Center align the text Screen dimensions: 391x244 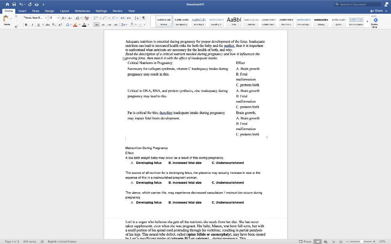pyautogui.click(x=103, y=25)
